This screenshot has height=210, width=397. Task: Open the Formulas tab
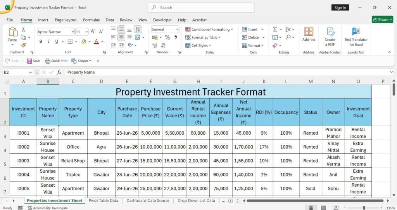pos(91,20)
